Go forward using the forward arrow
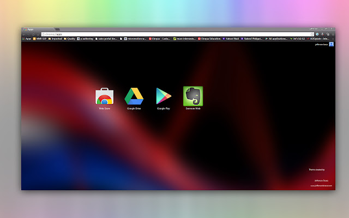This screenshot has height=218, width=349. tap(28, 34)
